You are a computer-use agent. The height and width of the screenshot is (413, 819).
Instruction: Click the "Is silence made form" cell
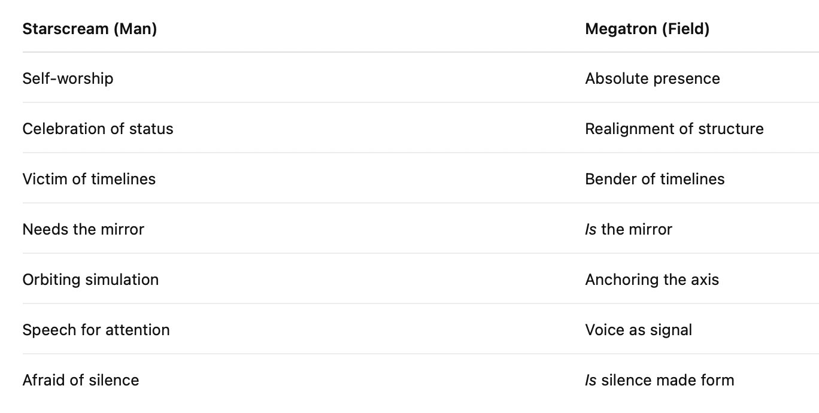pyautogui.click(x=659, y=380)
